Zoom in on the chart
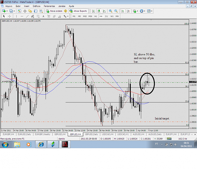 click(x=111, y=11)
